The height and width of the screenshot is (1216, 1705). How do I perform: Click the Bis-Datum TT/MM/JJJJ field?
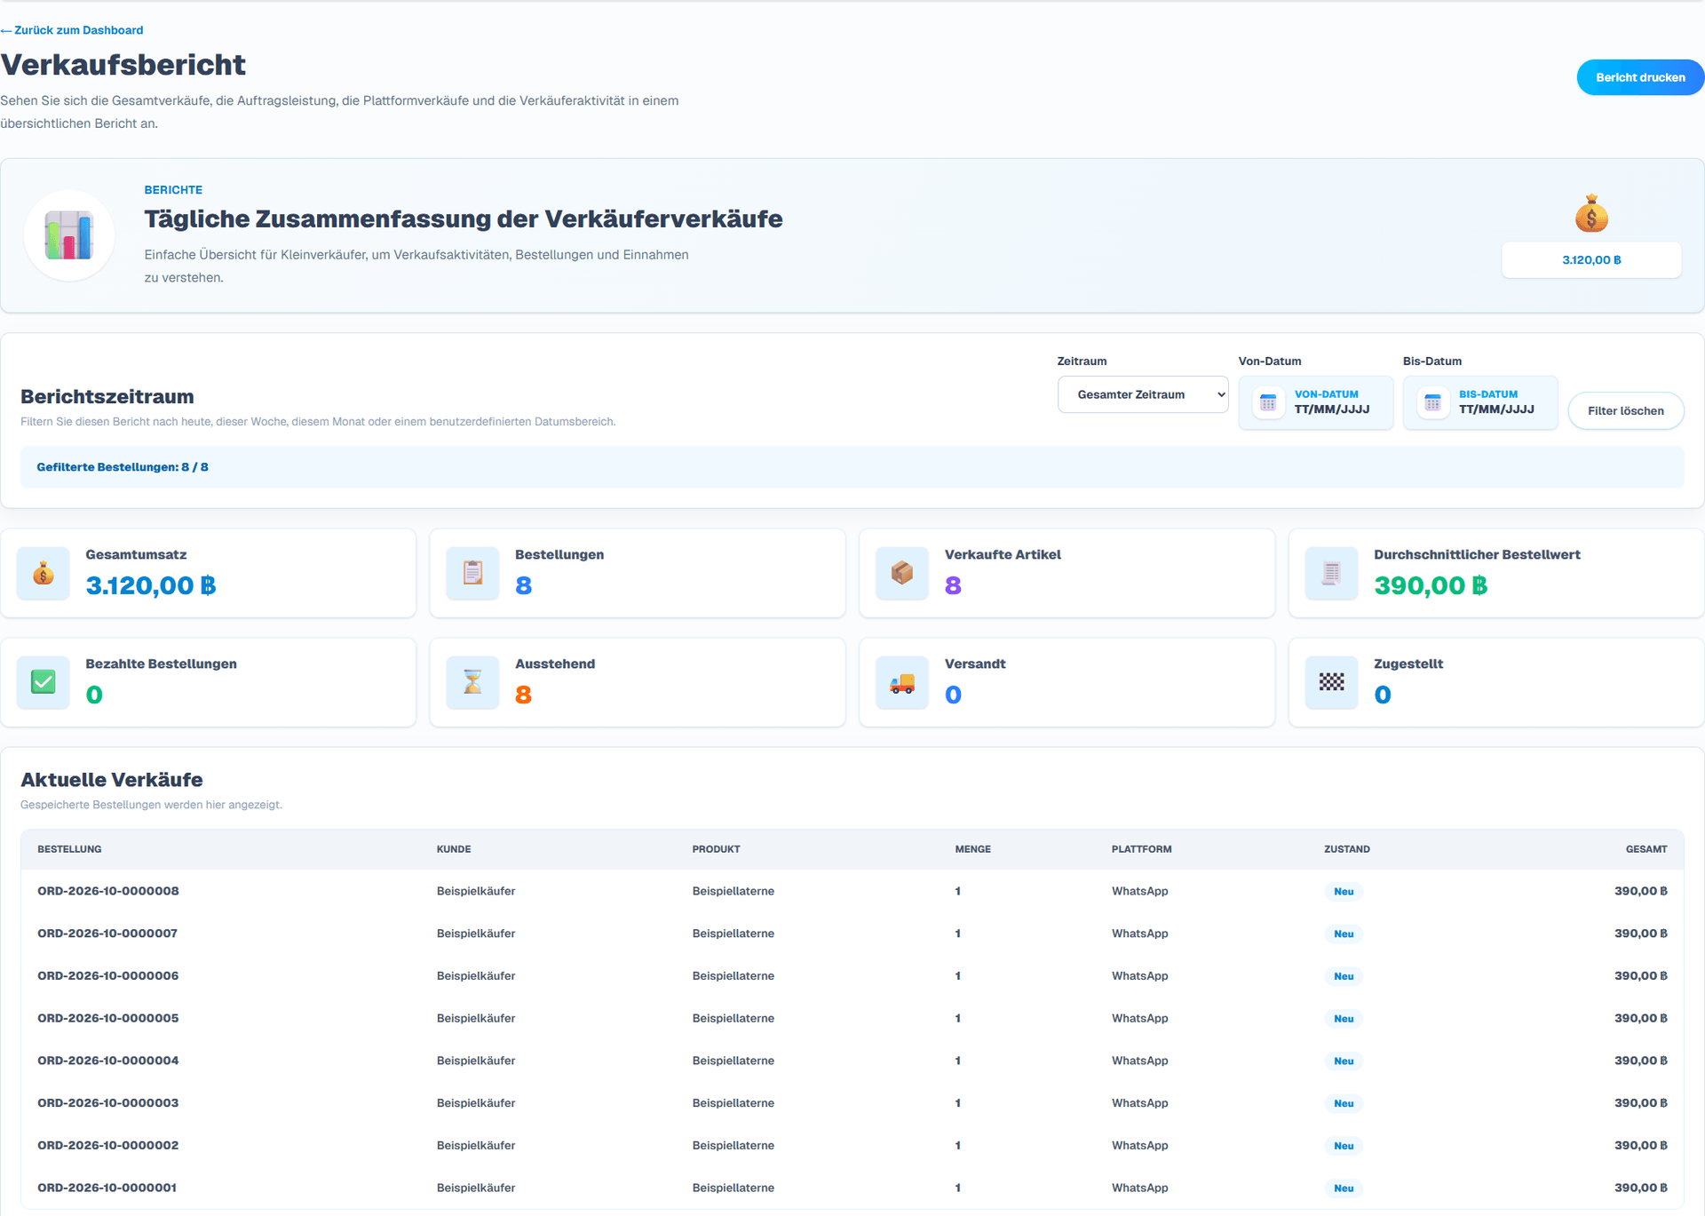1480,402
